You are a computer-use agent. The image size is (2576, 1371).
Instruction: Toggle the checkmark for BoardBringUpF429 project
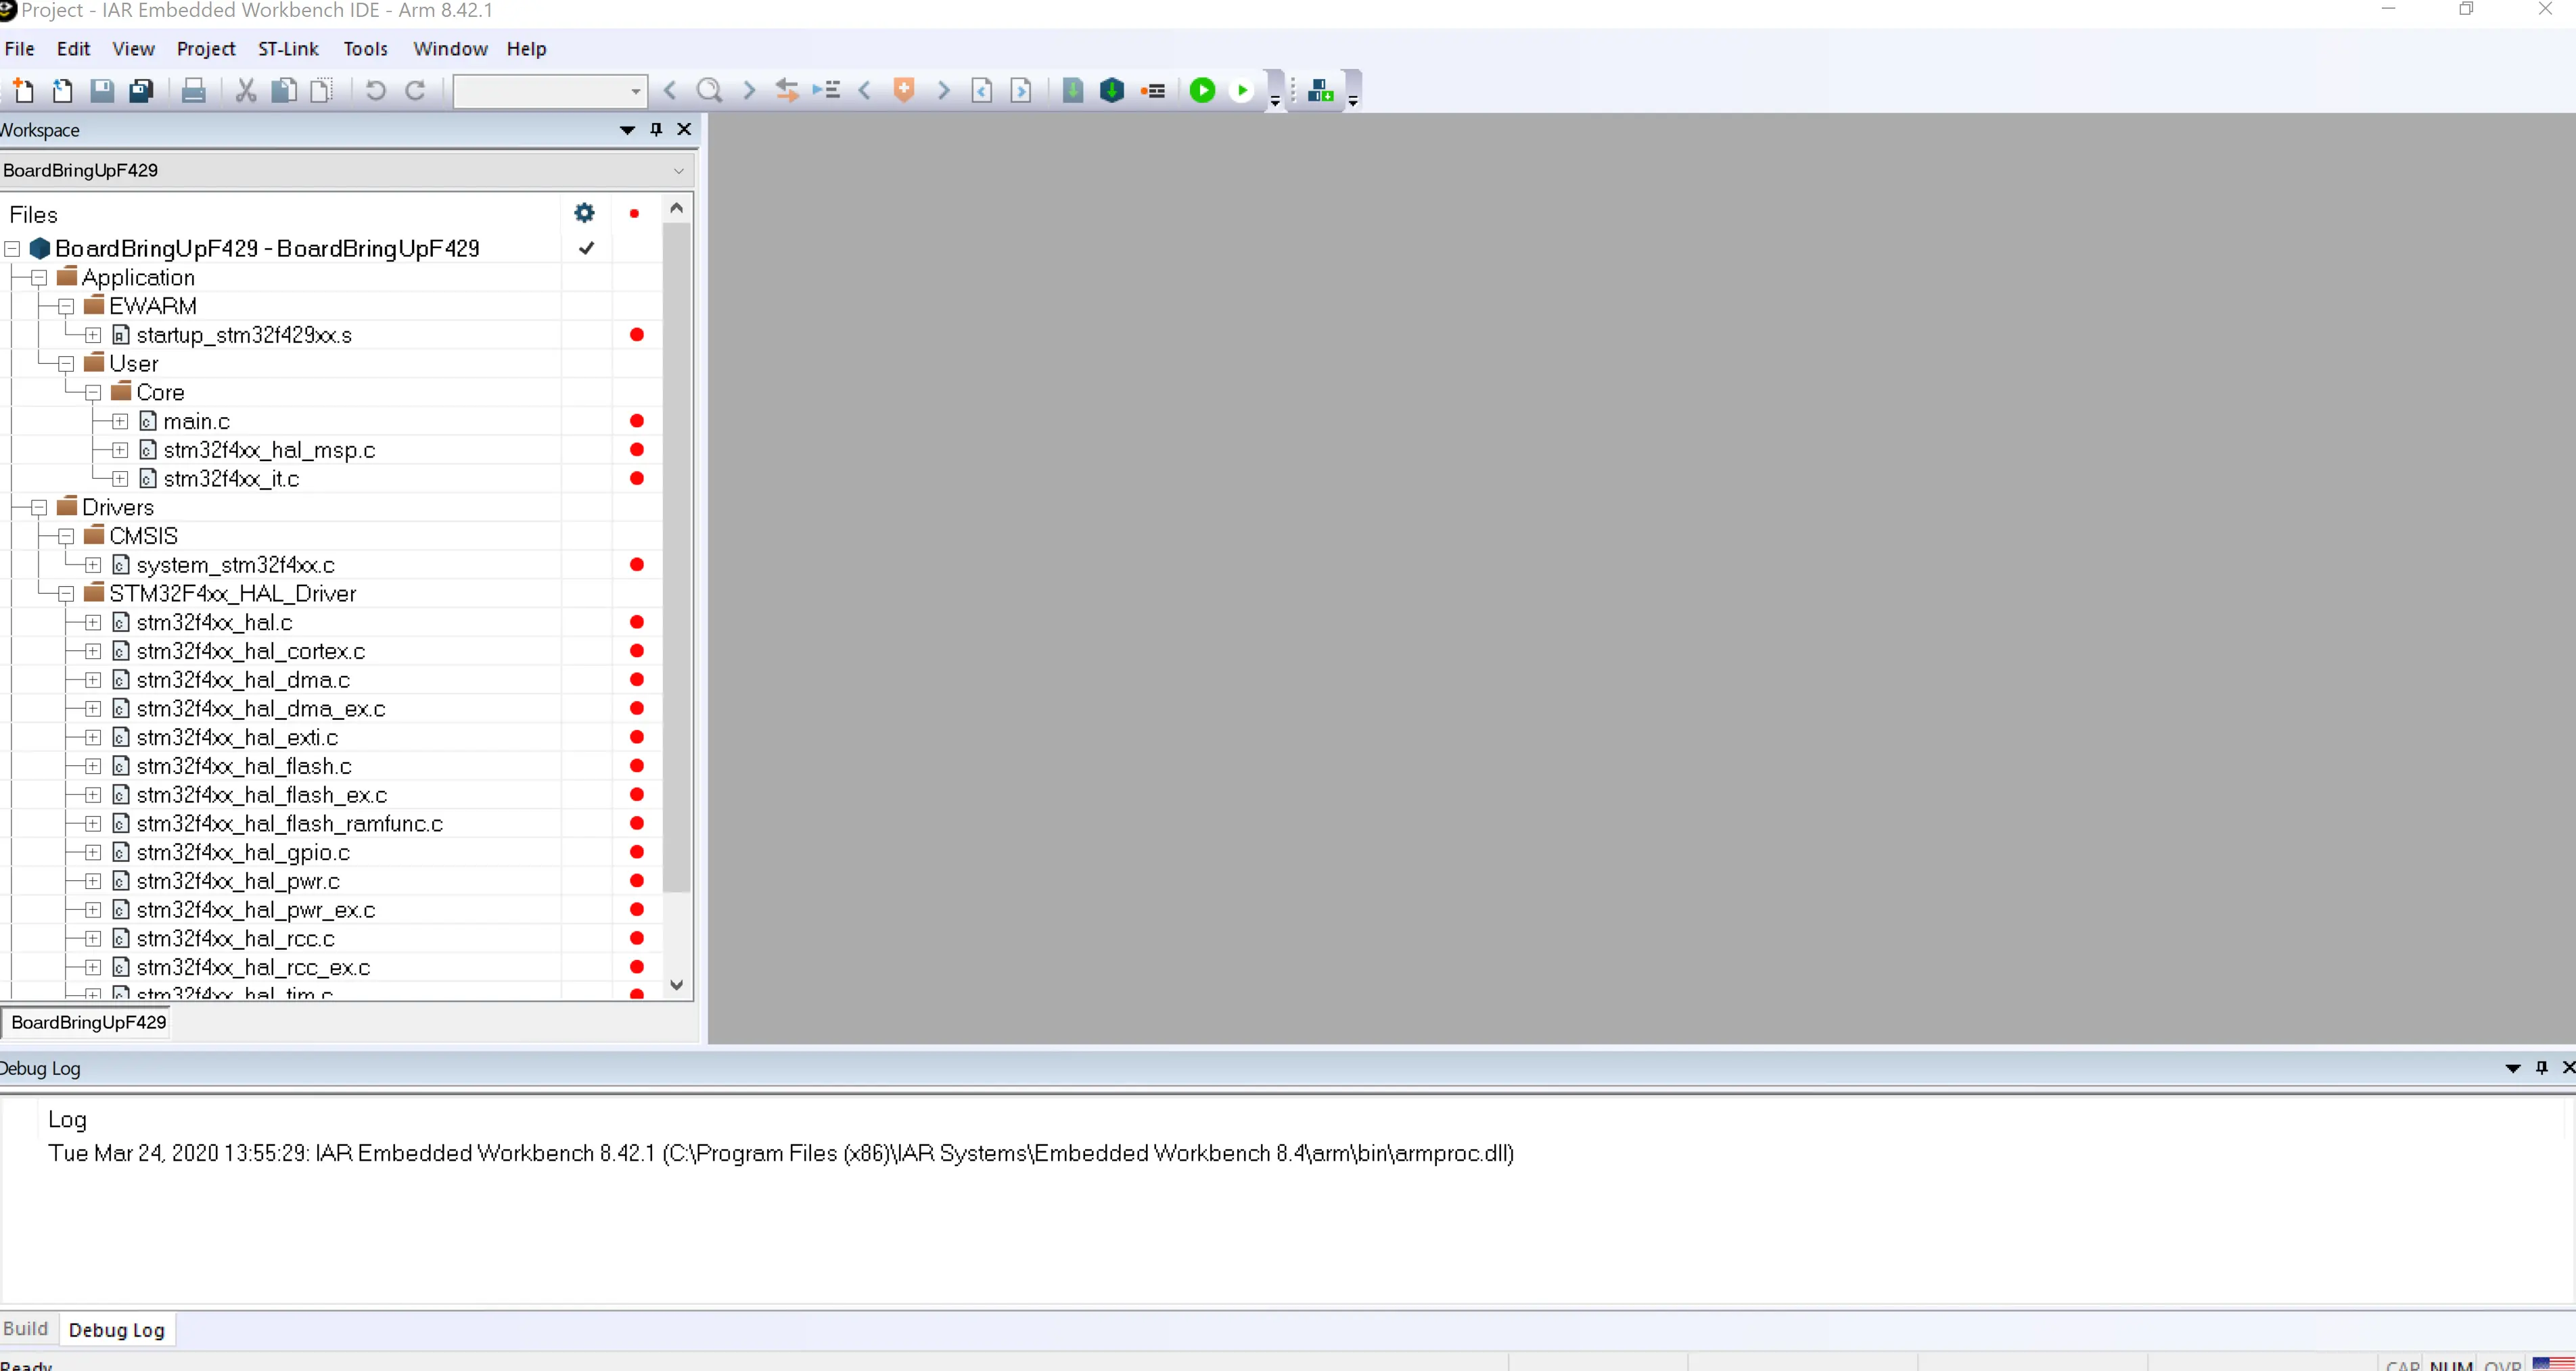[587, 249]
